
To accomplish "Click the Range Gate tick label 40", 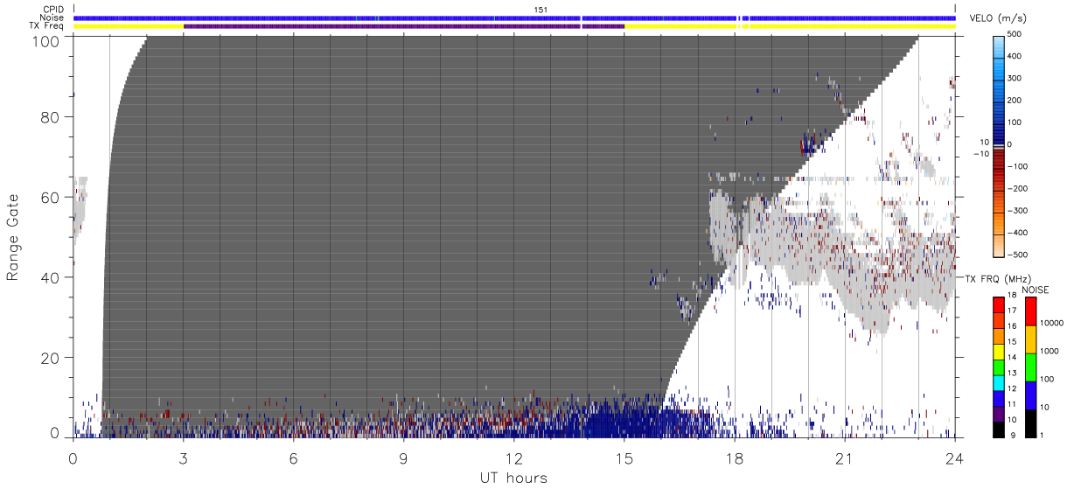I will coord(52,277).
